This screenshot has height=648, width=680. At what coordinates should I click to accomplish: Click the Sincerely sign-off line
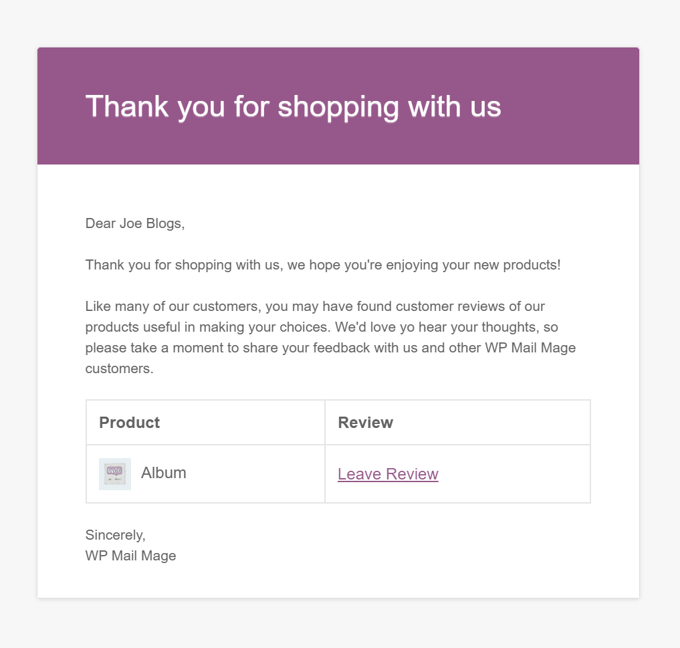tap(116, 535)
